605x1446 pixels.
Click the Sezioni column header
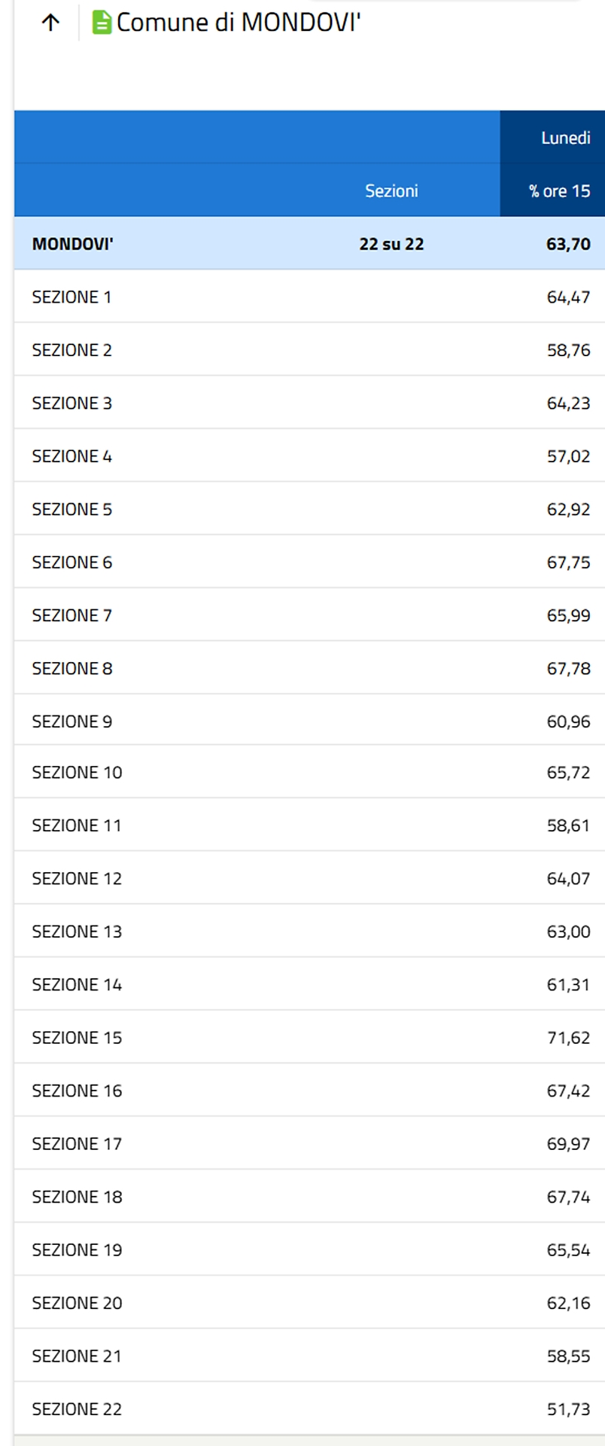click(x=391, y=191)
